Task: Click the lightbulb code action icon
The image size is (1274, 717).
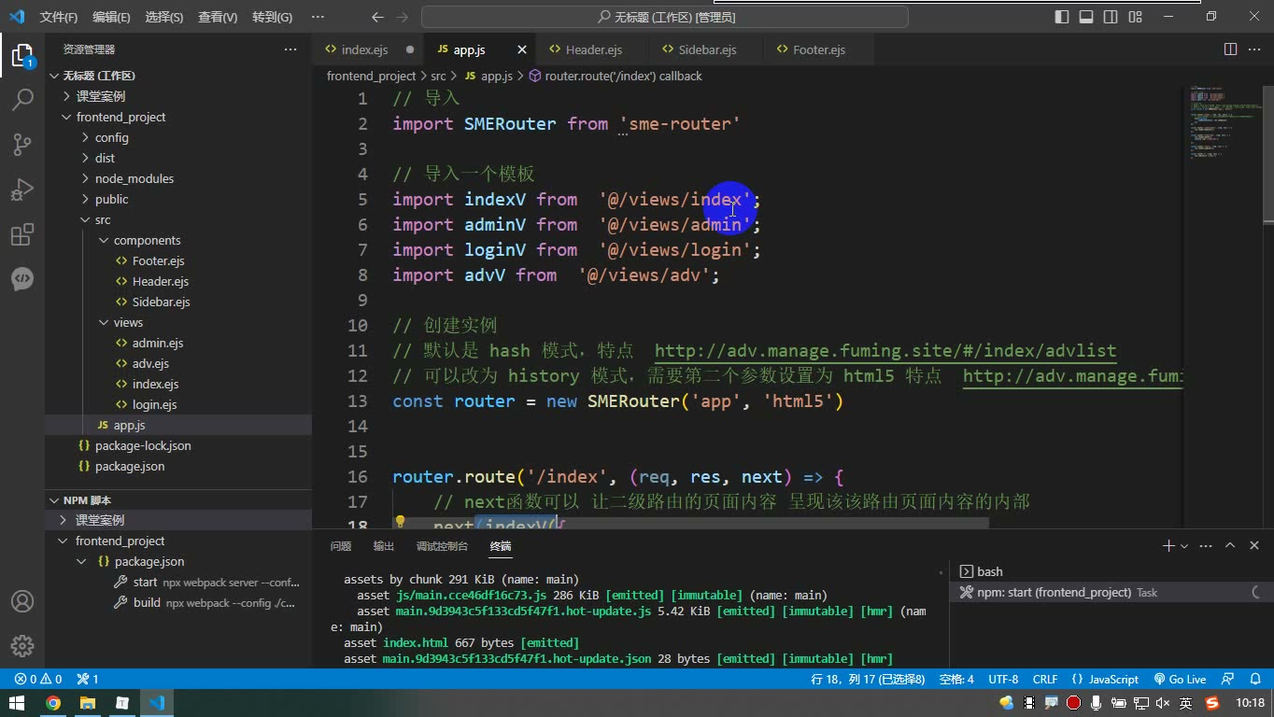Action: pyautogui.click(x=400, y=523)
